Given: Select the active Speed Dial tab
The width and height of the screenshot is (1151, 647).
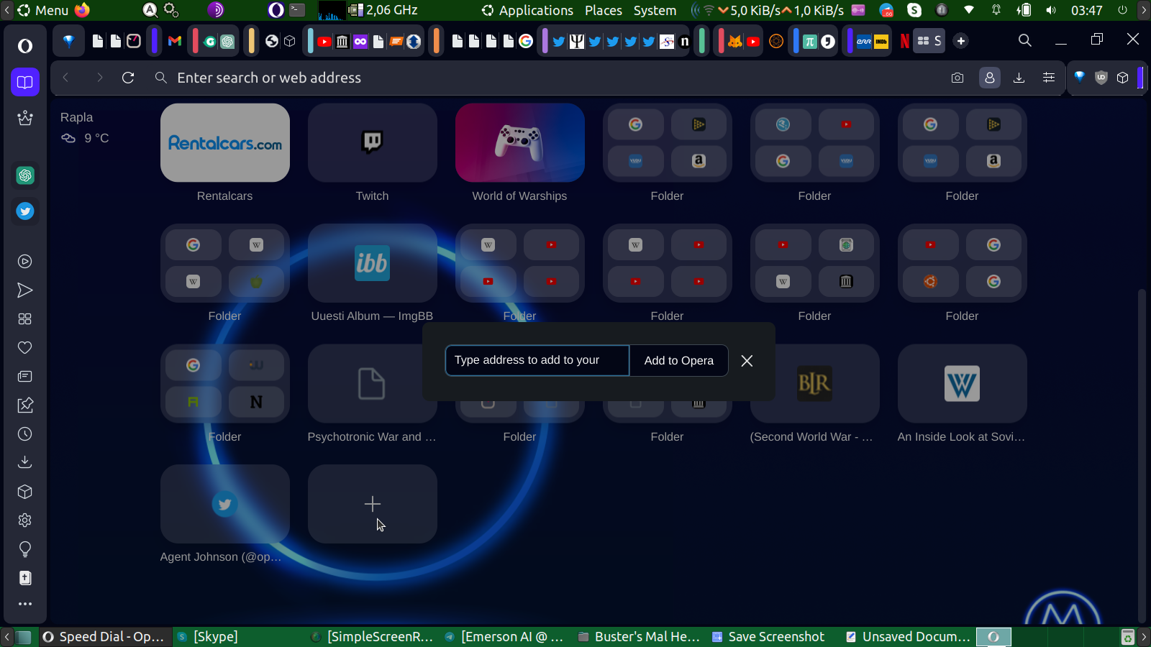Looking at the screenshot, I should [929, 41].
